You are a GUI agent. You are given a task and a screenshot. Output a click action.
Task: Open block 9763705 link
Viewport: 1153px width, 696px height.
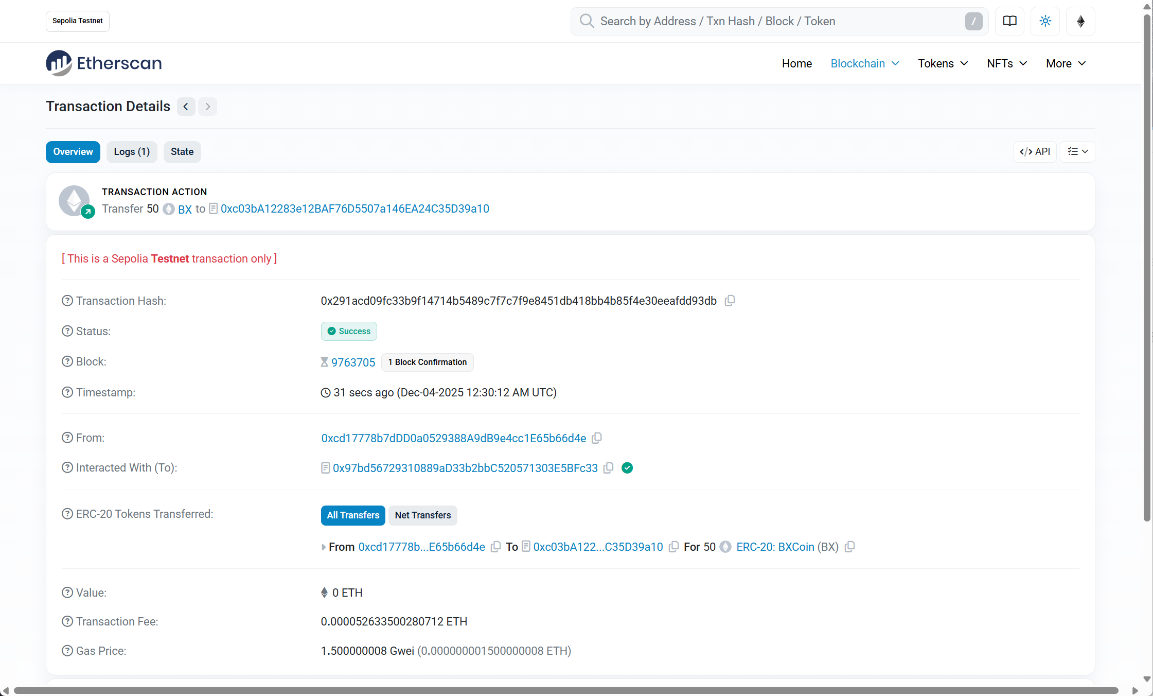pos(353,362)
